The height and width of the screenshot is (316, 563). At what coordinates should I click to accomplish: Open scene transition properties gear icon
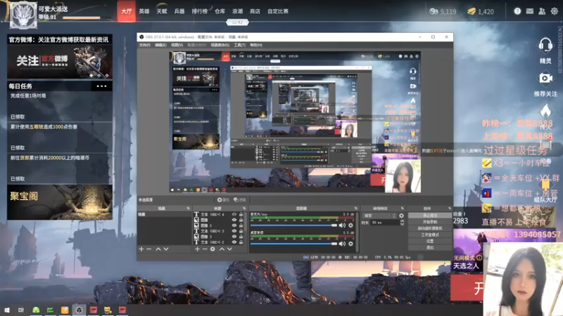401,216
